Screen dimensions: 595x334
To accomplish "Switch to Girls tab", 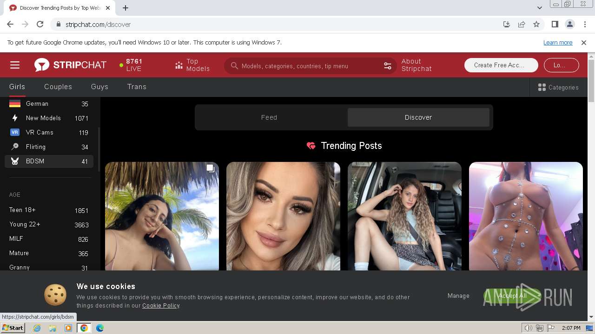I will point(17,87).
